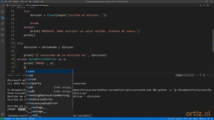Open errors and warnings count in status bar
This screenshot has width=214, height=120.
[x=32, y=119]
